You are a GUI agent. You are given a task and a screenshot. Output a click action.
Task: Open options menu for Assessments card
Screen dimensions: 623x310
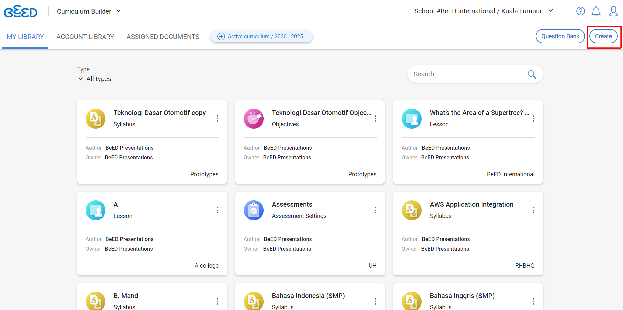point(376,210)
